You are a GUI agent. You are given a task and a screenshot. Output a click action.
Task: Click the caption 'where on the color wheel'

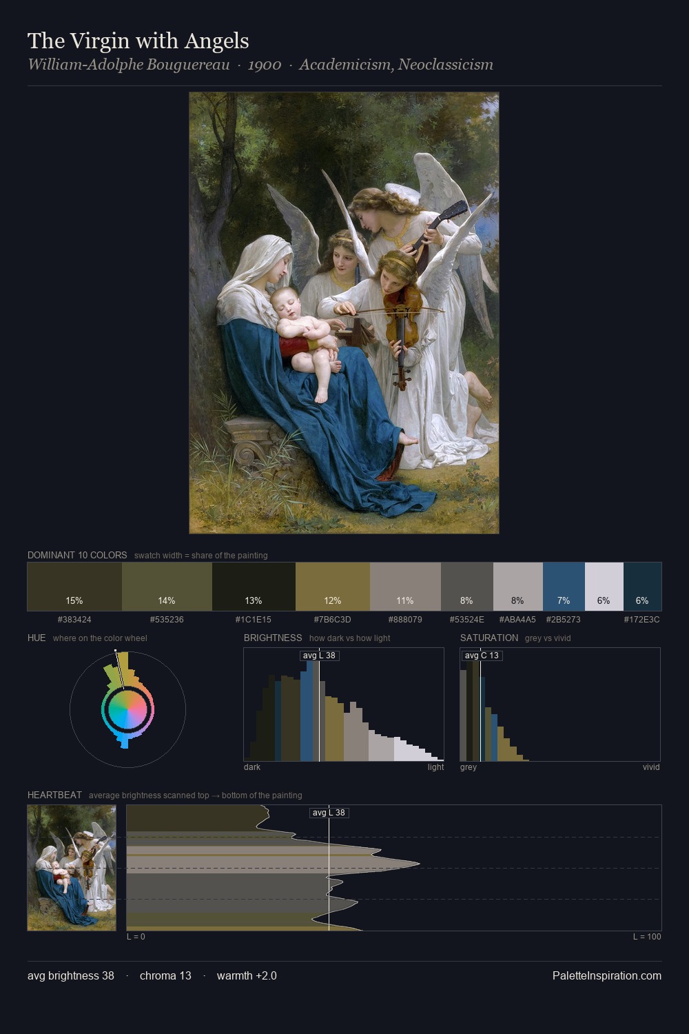(100, 638)
